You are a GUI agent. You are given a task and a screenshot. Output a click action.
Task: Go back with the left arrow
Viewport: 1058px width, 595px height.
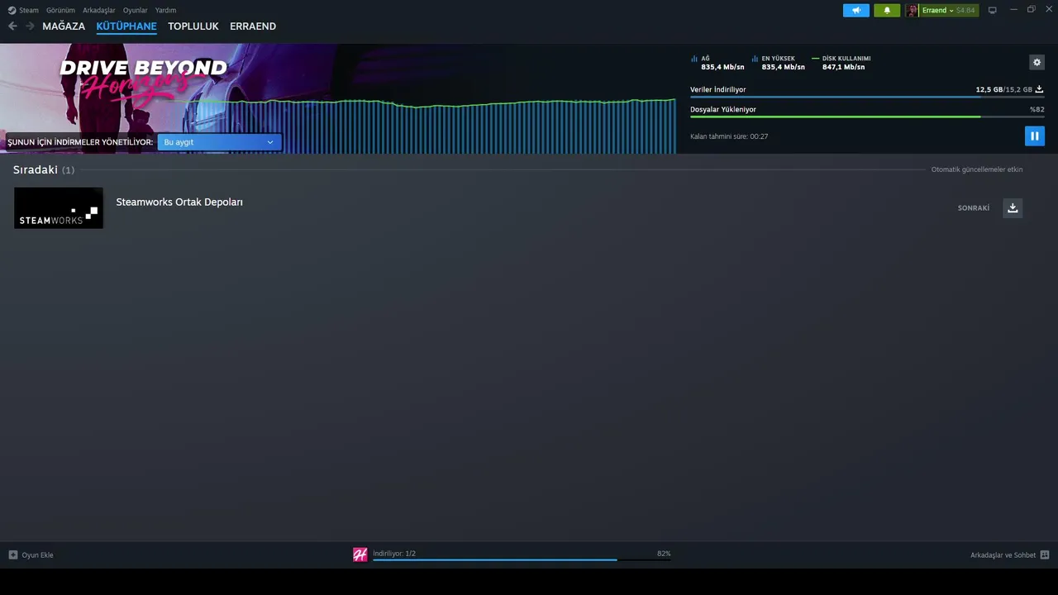(12, 26)
